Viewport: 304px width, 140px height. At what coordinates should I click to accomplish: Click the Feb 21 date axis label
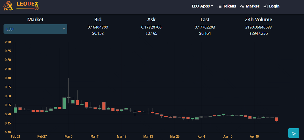16,137
